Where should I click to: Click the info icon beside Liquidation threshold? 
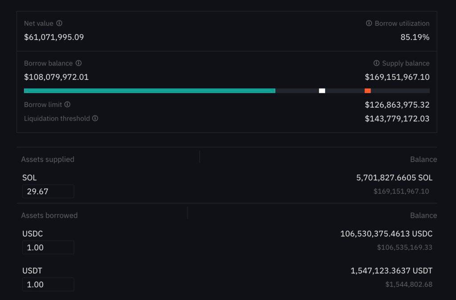point(95,118)
